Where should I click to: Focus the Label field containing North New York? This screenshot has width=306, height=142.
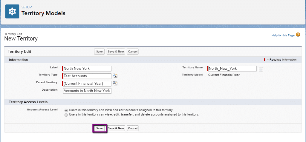click(87, 69)
